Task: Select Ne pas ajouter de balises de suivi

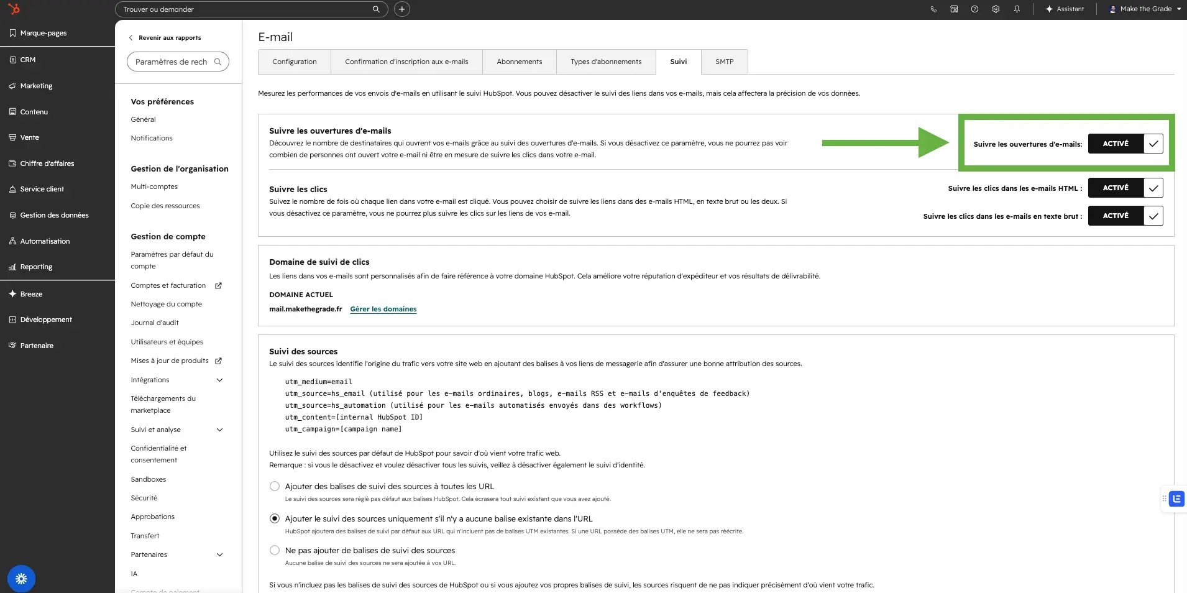Action: [275, 550]
